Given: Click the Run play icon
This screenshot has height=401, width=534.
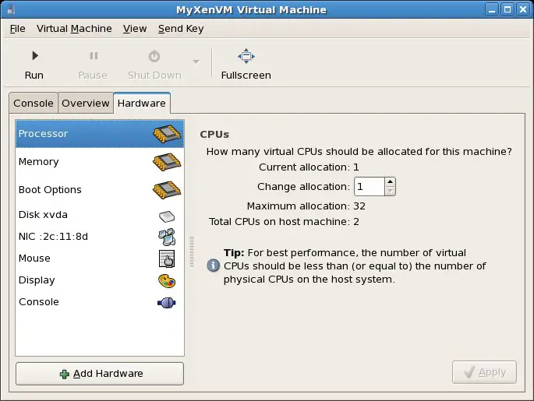Looking at the screenshot, I should [34, 56].
